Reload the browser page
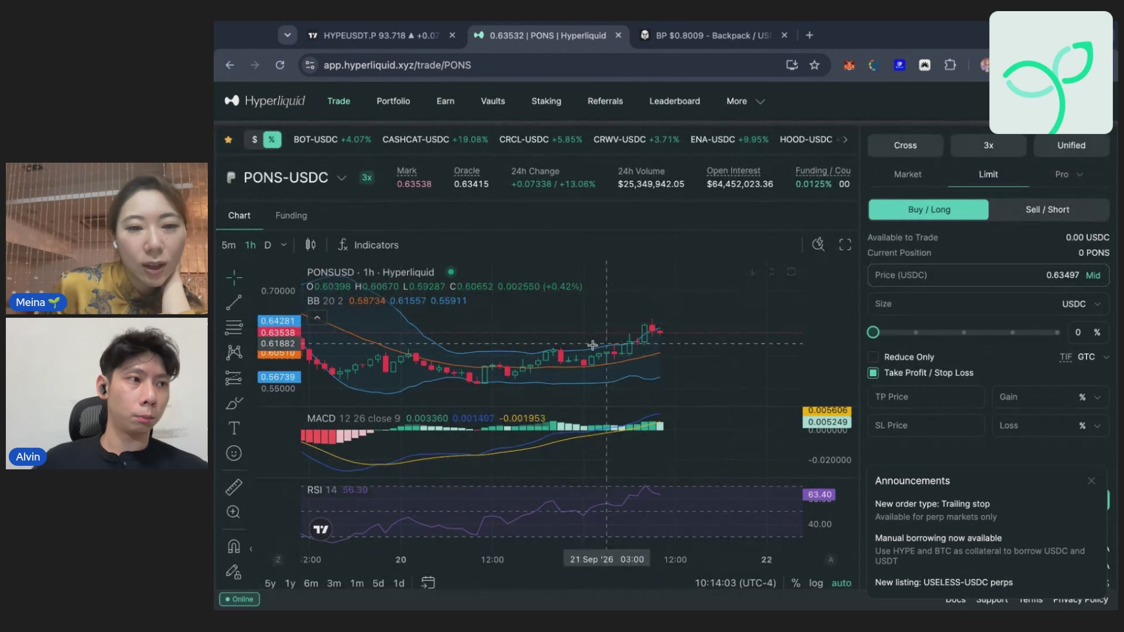This screenshot has width=1124, height=632. tap(280, 65)
